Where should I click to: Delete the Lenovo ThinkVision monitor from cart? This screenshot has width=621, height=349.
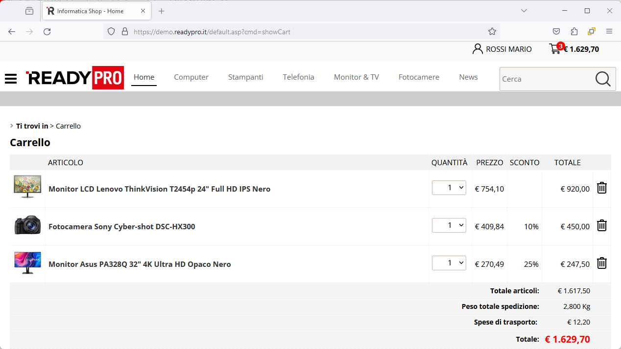(602, 188)
